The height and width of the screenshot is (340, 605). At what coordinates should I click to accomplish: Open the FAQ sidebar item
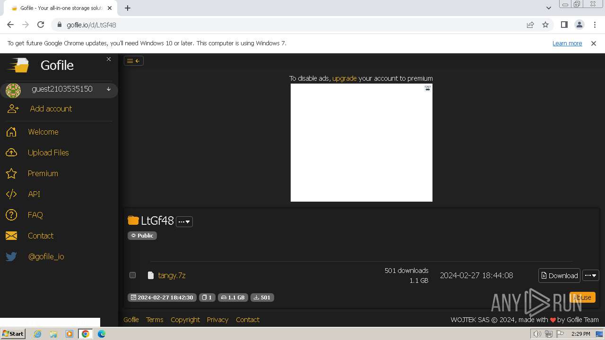click(x=35, y=215)
